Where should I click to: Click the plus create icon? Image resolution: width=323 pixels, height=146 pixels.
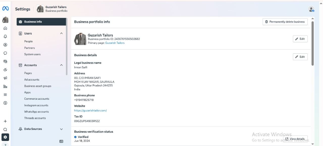[5, 121]
